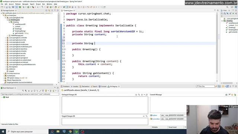The image size is (238, 134).
Task: Click the green Run toolbar icon
Action: [x=28, y=7]
